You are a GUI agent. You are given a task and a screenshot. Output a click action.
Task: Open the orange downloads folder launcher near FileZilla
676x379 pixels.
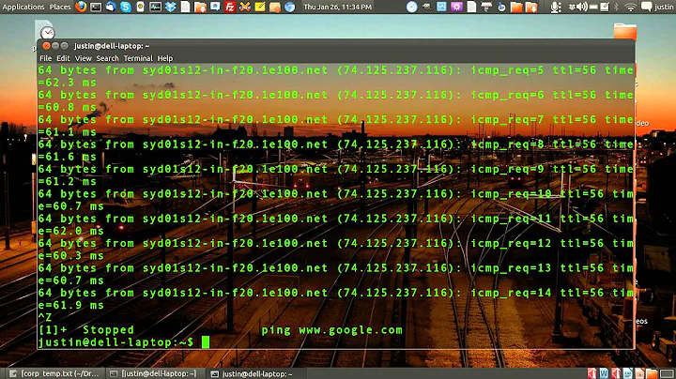pos(200,7)
